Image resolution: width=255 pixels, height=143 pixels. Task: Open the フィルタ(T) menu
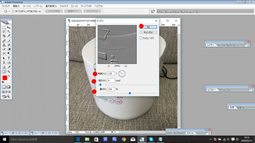64,6
